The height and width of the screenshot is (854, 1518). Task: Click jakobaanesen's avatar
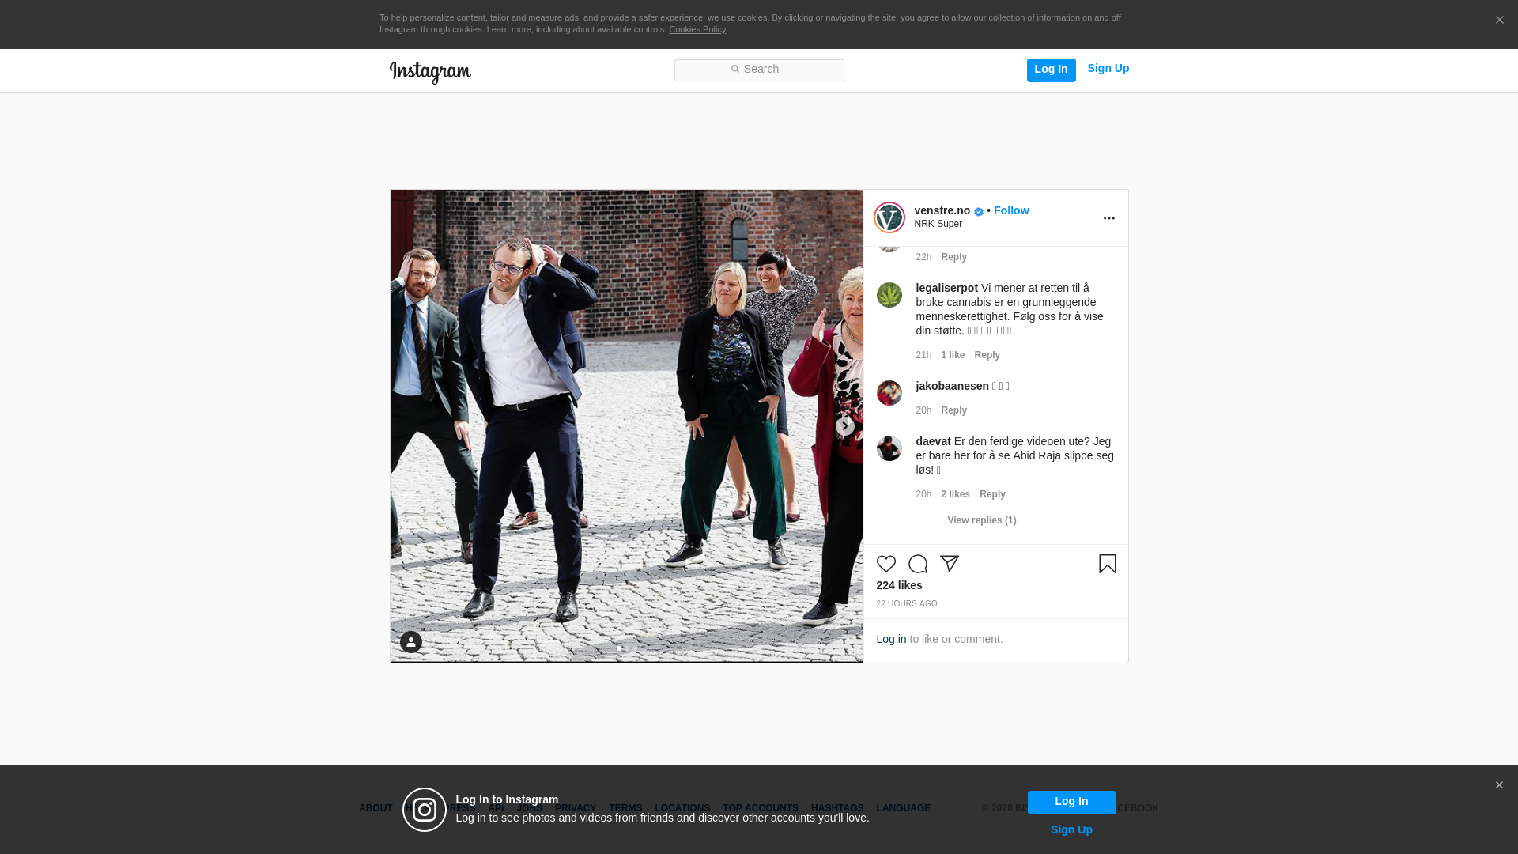[889, 393]
